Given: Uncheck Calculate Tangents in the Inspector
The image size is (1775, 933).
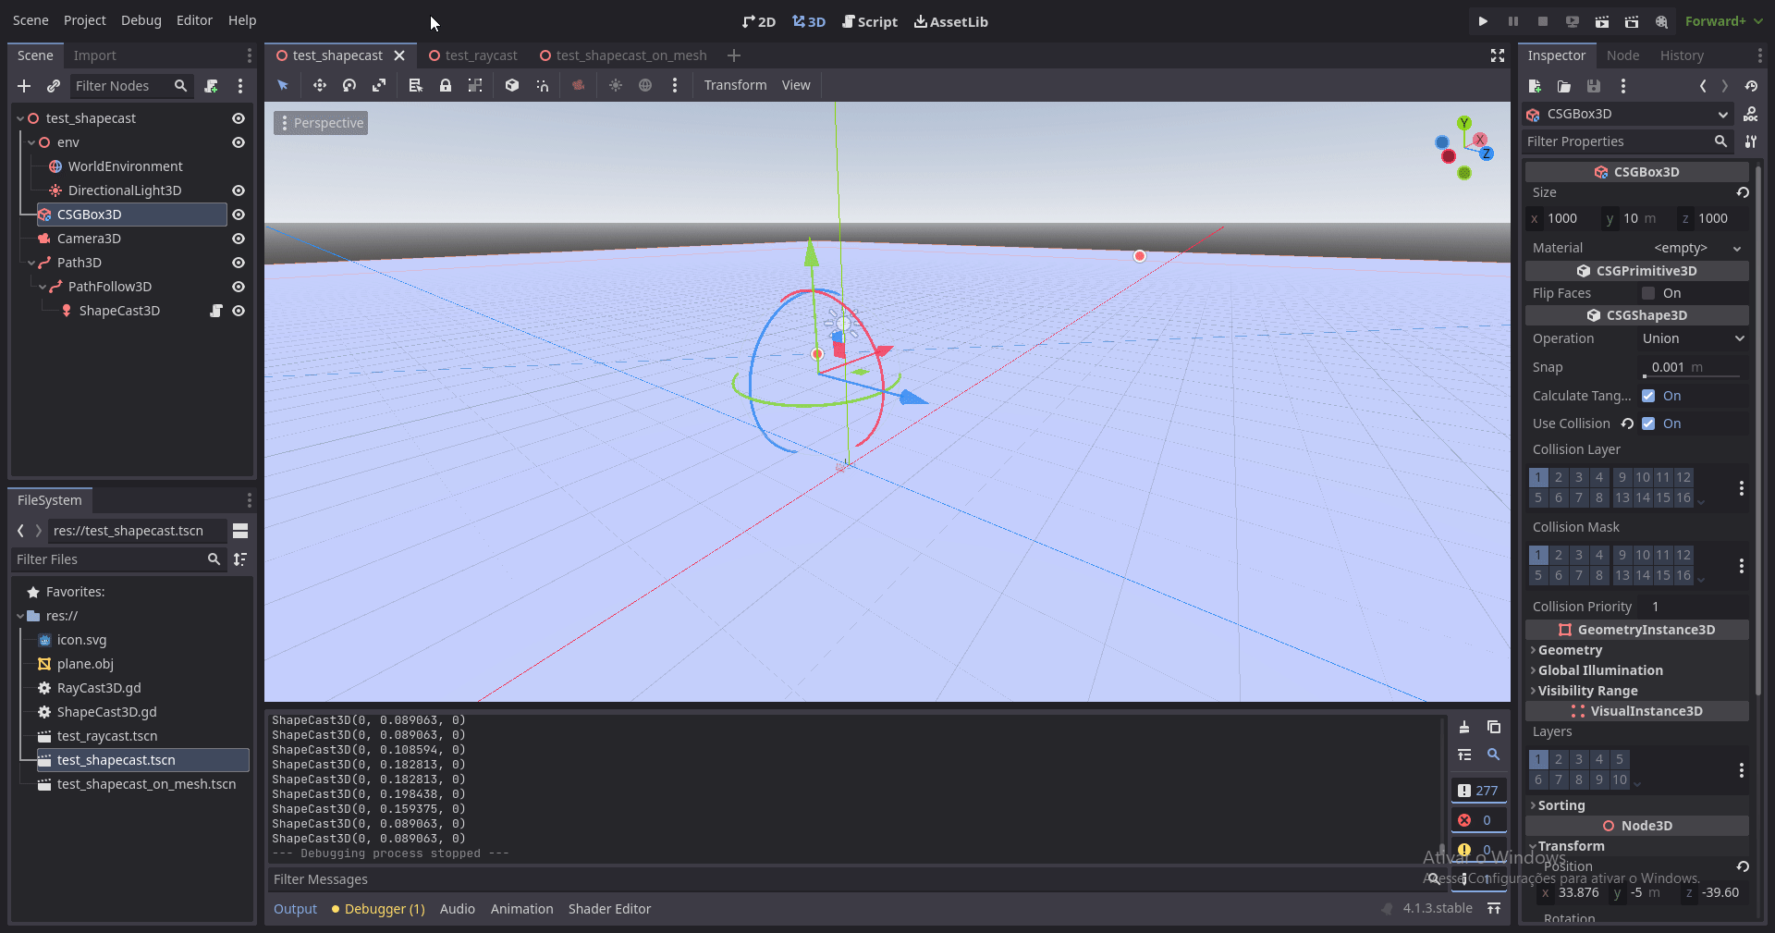Looking at the screenshot, I should click(x=1649, y=396).
